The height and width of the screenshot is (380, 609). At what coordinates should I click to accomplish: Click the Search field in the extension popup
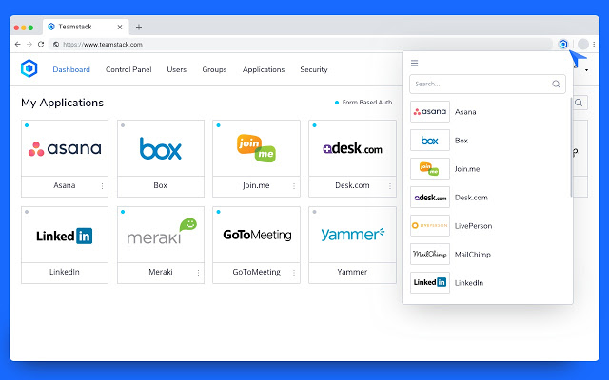[481, 84]
